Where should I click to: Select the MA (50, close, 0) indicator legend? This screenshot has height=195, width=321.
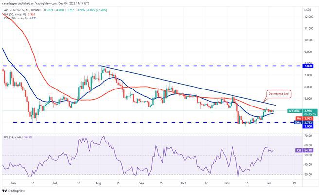pos(15,14)
